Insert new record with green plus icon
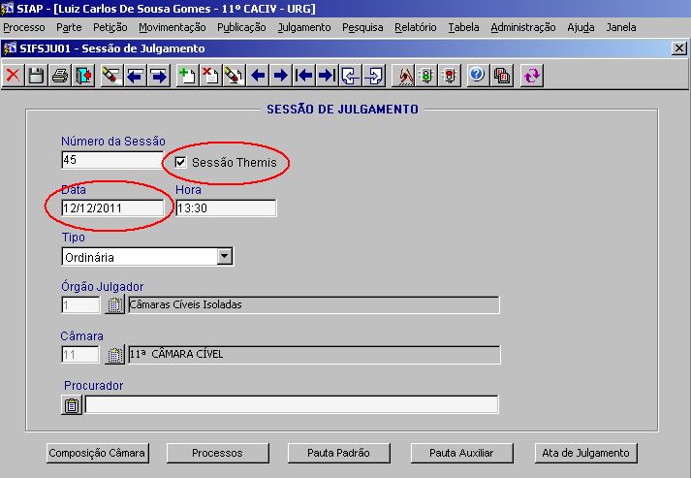This screenshot has height=478, width=691. tap(187, 76)
